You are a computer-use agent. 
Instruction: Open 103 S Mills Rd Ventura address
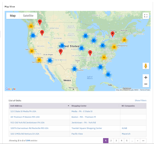tap(25, 134)
